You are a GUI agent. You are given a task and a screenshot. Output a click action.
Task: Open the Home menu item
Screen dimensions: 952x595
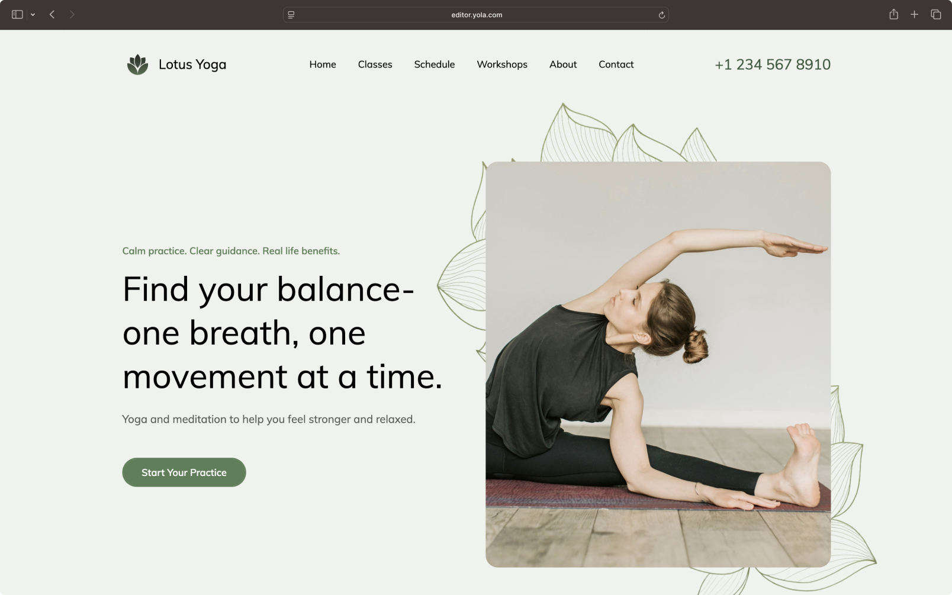coord(323,65)
